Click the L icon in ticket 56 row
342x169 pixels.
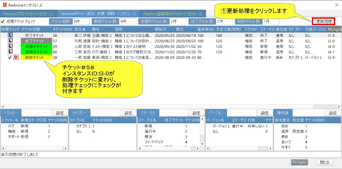[10, 35]
